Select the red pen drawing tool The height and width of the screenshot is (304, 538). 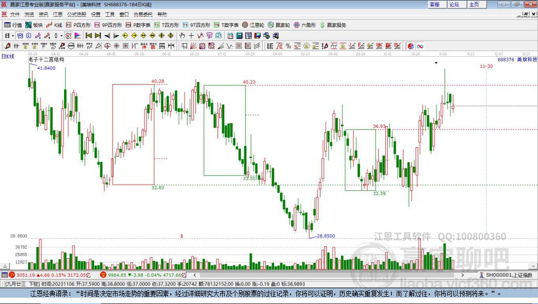pyautogui.click(x=7, y=46)
